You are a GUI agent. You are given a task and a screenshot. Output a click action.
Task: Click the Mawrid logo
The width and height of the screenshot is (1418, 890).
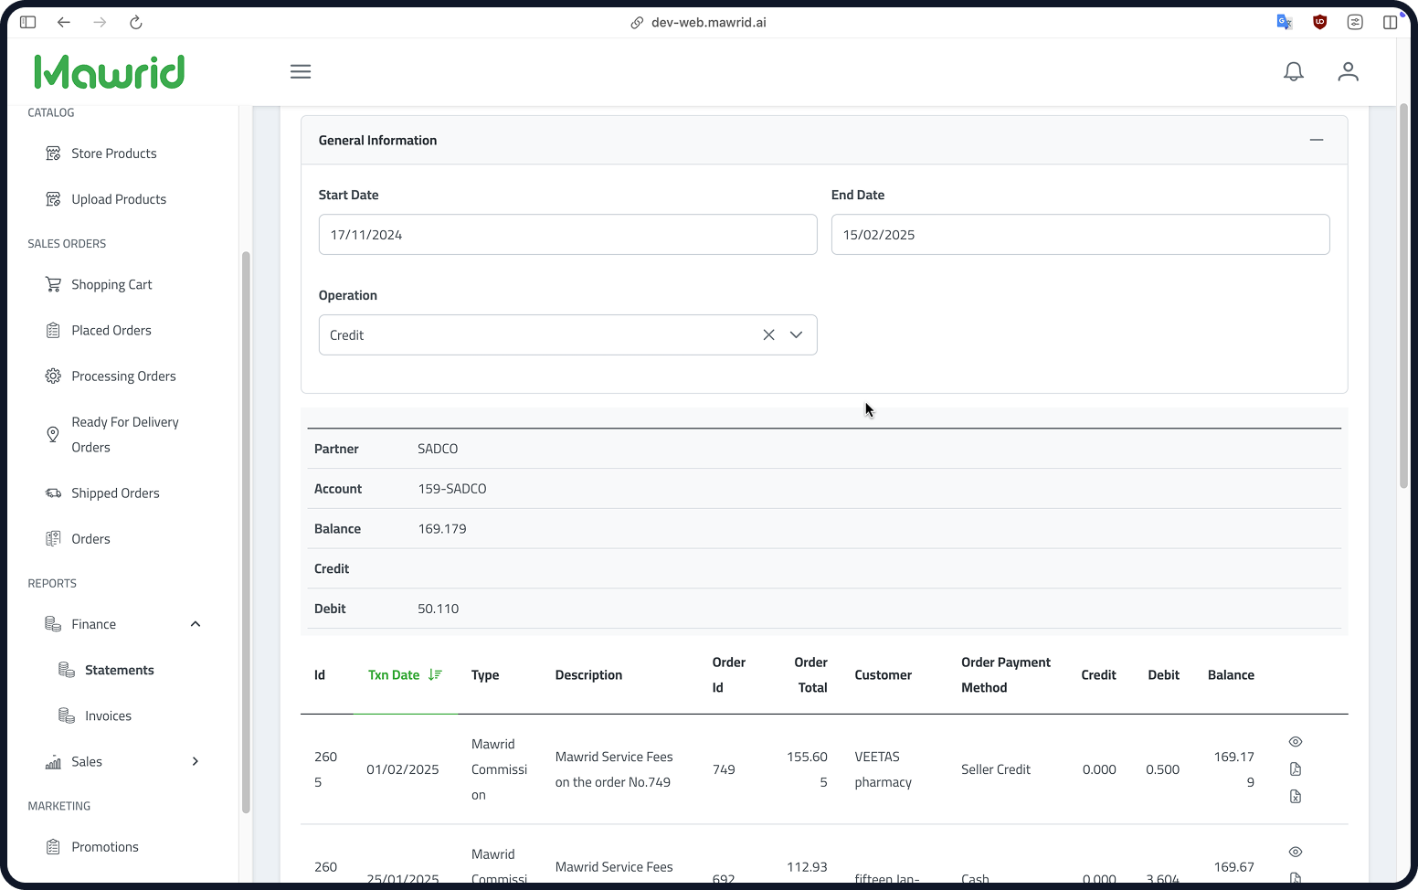point(110,71)
